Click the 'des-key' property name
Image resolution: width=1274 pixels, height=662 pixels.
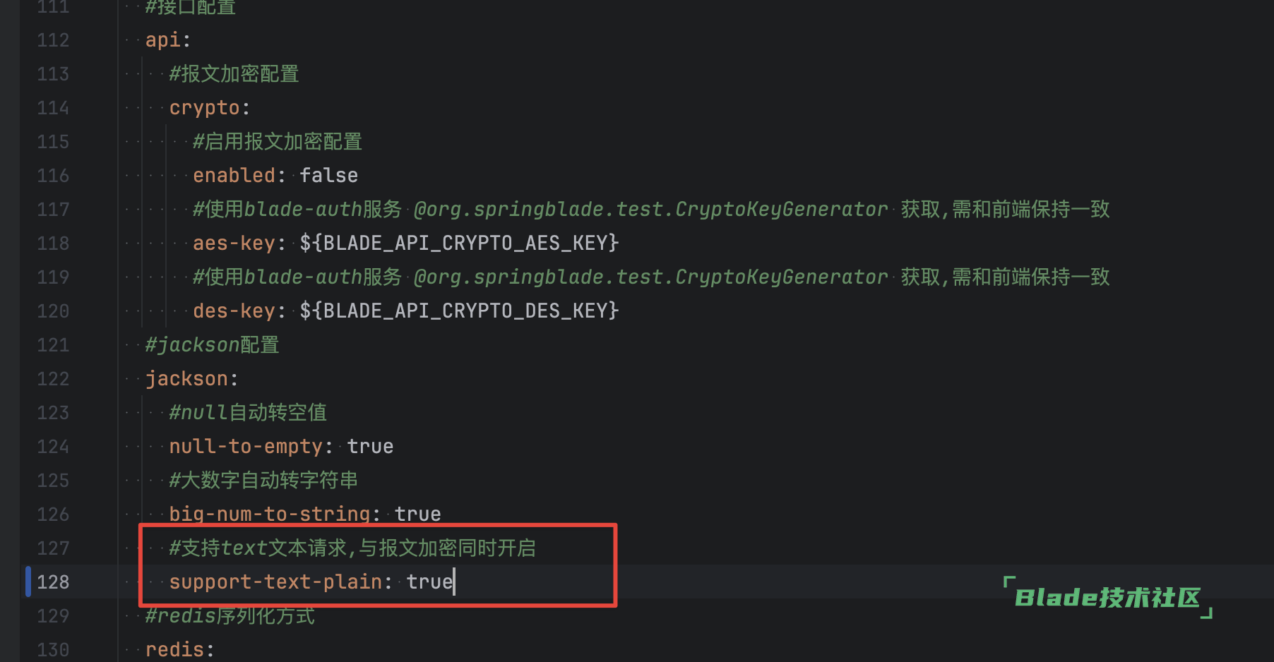tap(234, 311)
